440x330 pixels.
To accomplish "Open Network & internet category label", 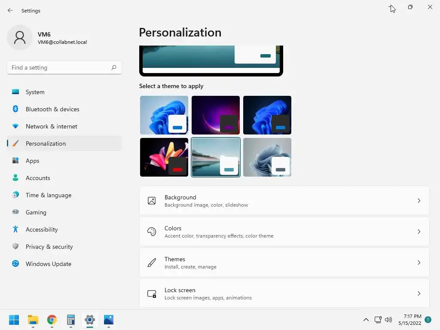I will 52,126.
